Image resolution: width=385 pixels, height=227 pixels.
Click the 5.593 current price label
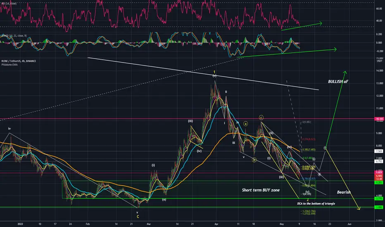pos(379,176)
